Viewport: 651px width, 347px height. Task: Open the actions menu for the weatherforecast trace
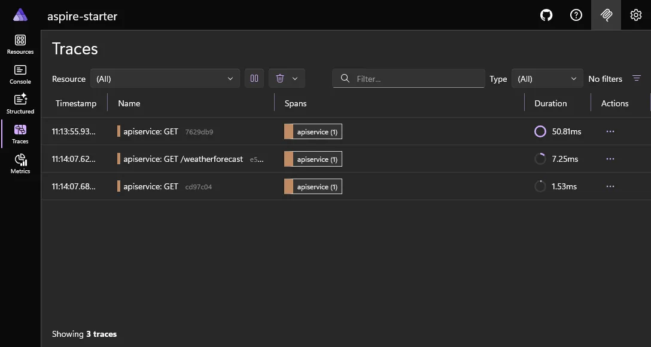click(x=610, y=159)
